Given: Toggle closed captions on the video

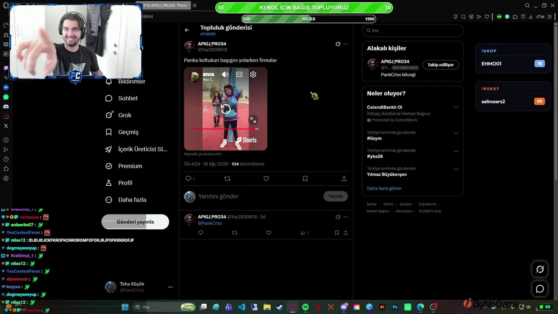Looking at the screenshot, I should point(239,75).
